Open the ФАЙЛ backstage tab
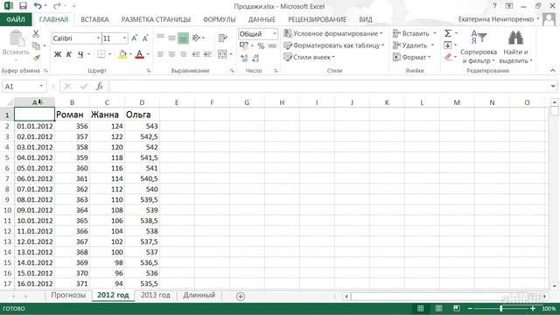 click(x=16, y=19)
